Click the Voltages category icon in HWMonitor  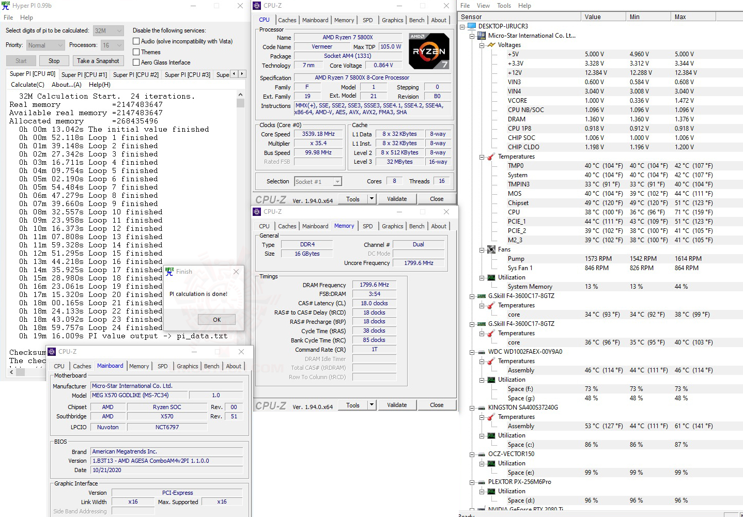[x=491, y=45]
